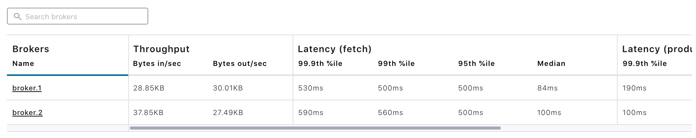Select broker.2 Bytes in/sec value 37.85KB
This screenshot has height=138, width=696.
click(x=148, y=113)
